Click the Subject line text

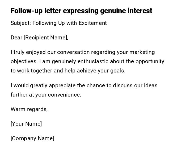click(58, 23)
